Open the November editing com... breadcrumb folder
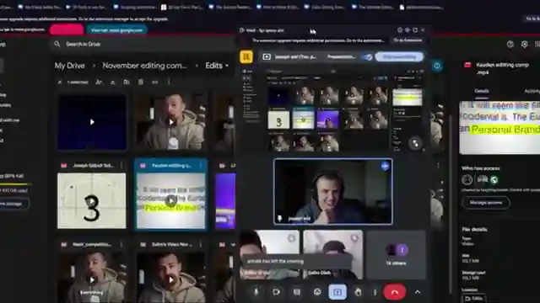 click(144, 66)
